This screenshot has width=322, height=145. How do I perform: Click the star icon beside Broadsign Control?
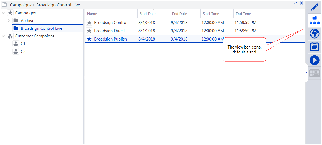(89, 23)
